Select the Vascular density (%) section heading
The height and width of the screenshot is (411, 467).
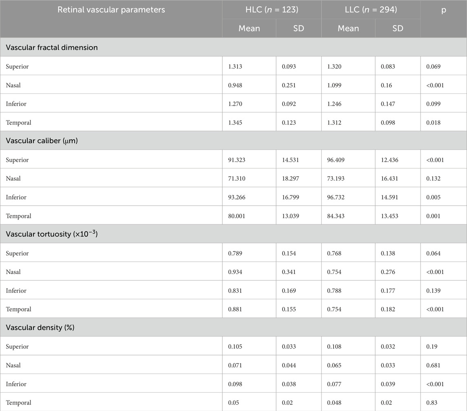click(x=40, y=327)
